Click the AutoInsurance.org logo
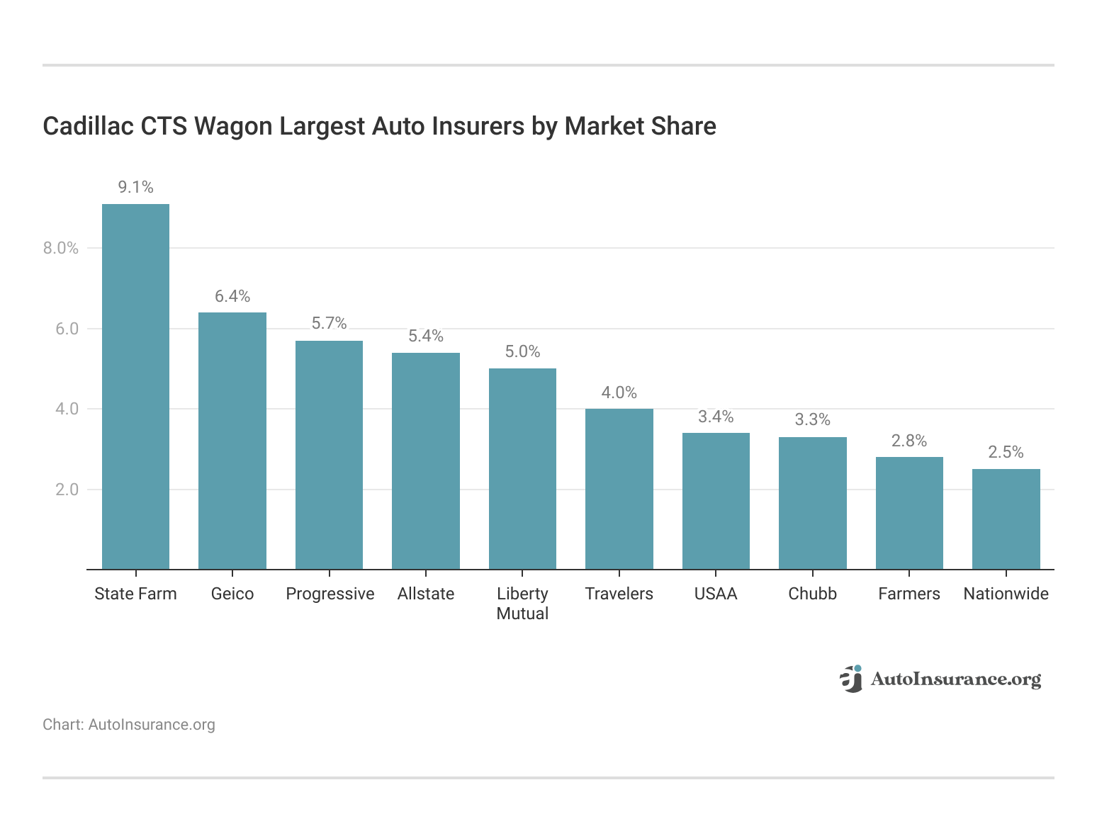The width and height of the screenshot is (1097, 836). pos(940,679)
